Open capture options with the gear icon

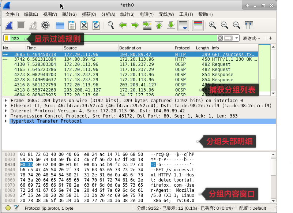[45, 25]
